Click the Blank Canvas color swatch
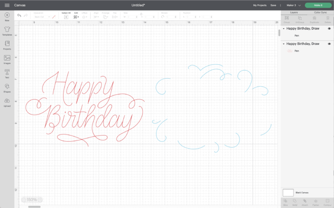 pos(288,193)
